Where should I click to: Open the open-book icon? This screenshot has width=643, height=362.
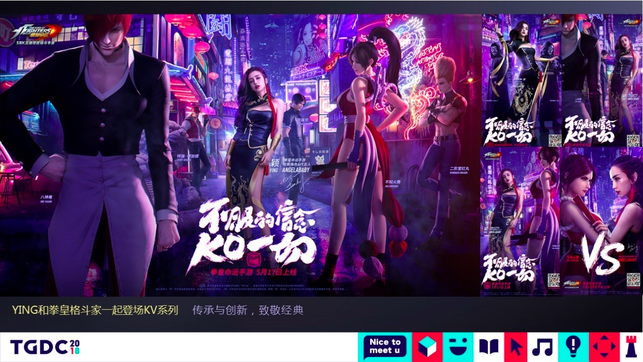coord(489,347)
